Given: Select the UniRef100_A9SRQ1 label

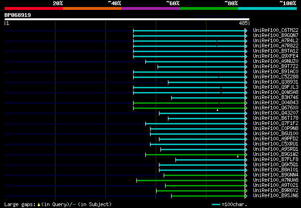Looking at the screenshot, I should point(276,149).
